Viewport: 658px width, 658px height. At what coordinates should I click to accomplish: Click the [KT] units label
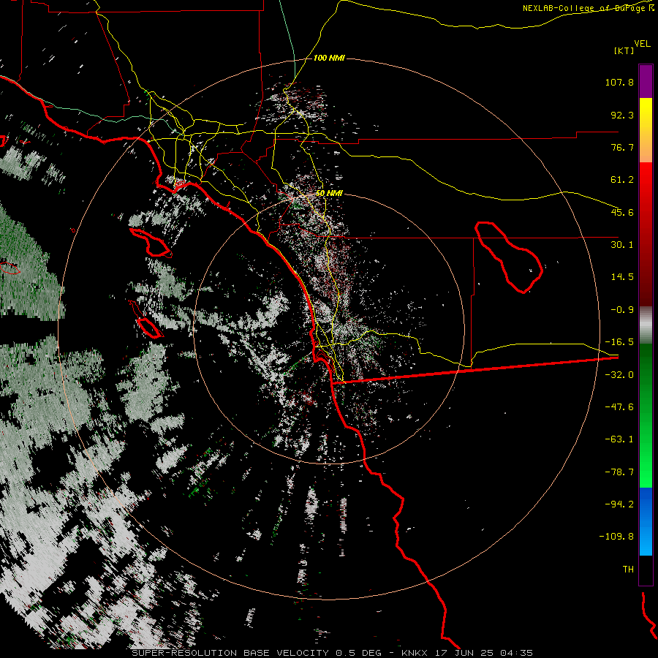coord(624,50)
